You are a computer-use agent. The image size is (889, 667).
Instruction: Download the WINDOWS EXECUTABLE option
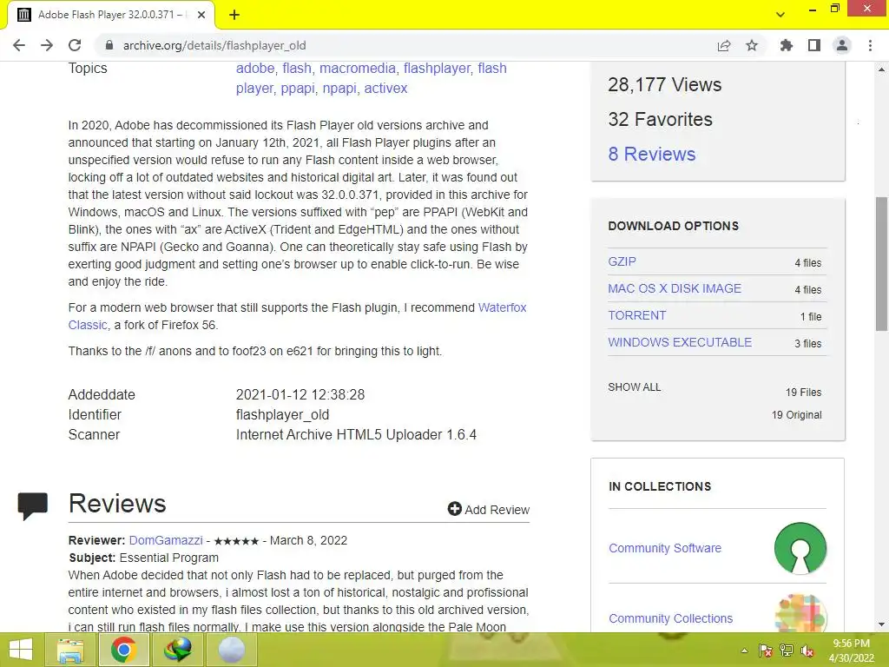coord(680,342)
